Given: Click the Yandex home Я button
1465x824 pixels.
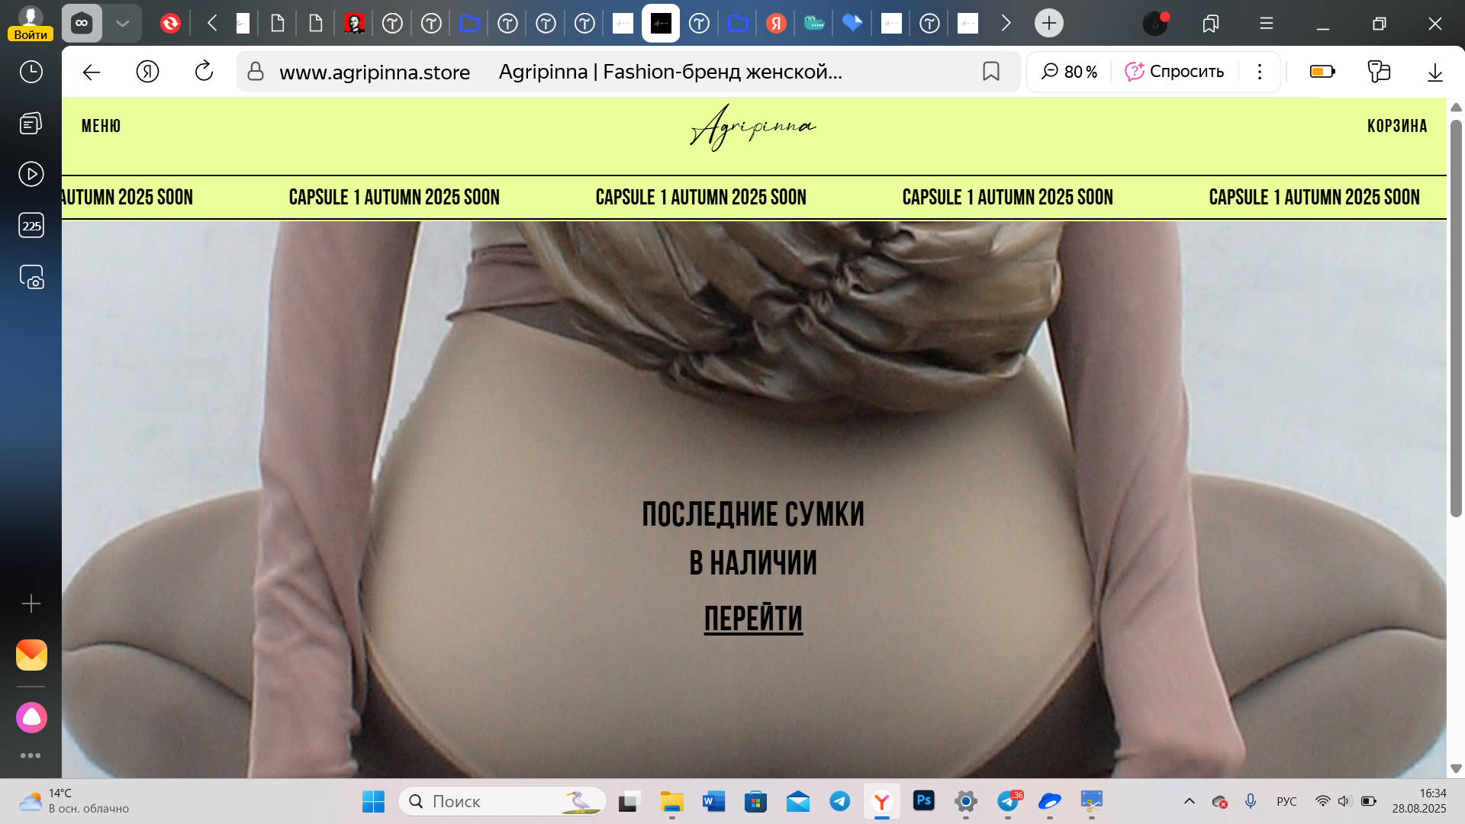Looking at the screenshot, I should 147,72.
